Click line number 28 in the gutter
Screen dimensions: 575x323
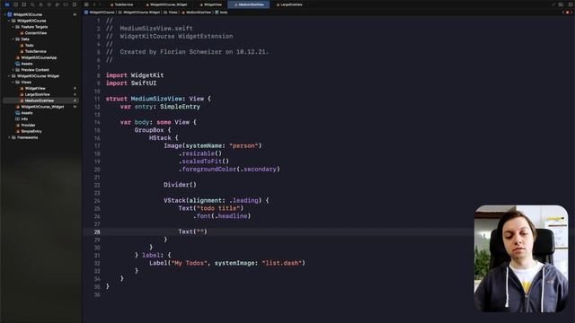[97, 231]
